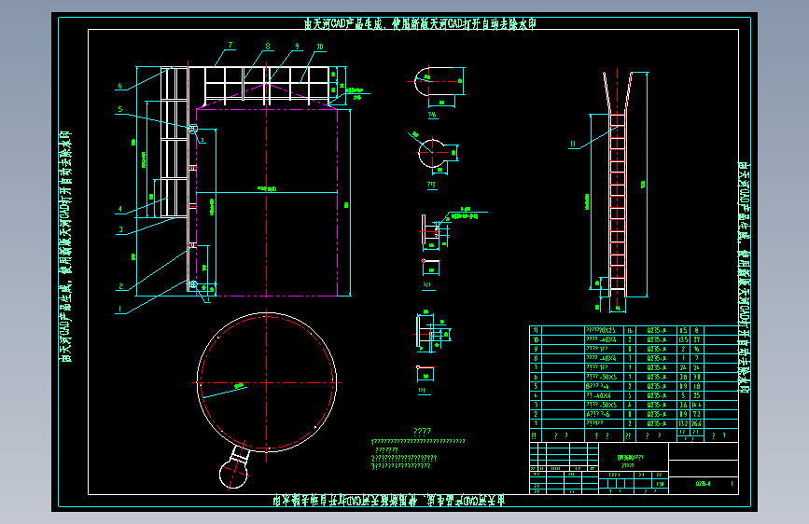Click the 'Q235-A' text in the title block
This screenshot has width=809, height=524.
pyautogui.click(x=704, y=484)
